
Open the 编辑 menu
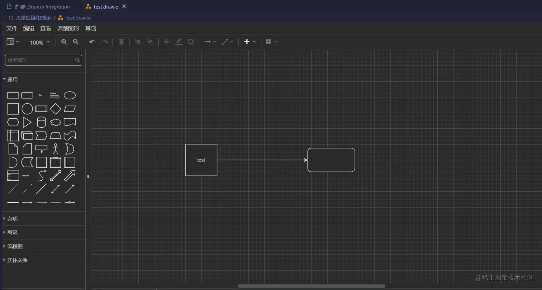pos(29,29)
